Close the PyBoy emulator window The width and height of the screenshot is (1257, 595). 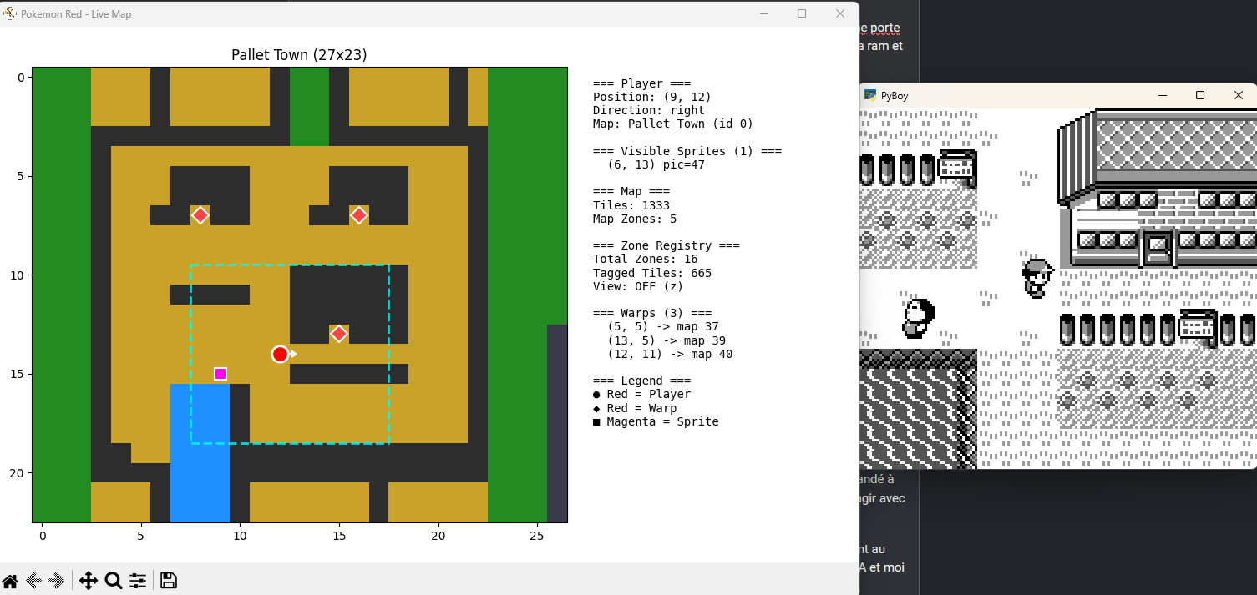(1239, 96)
